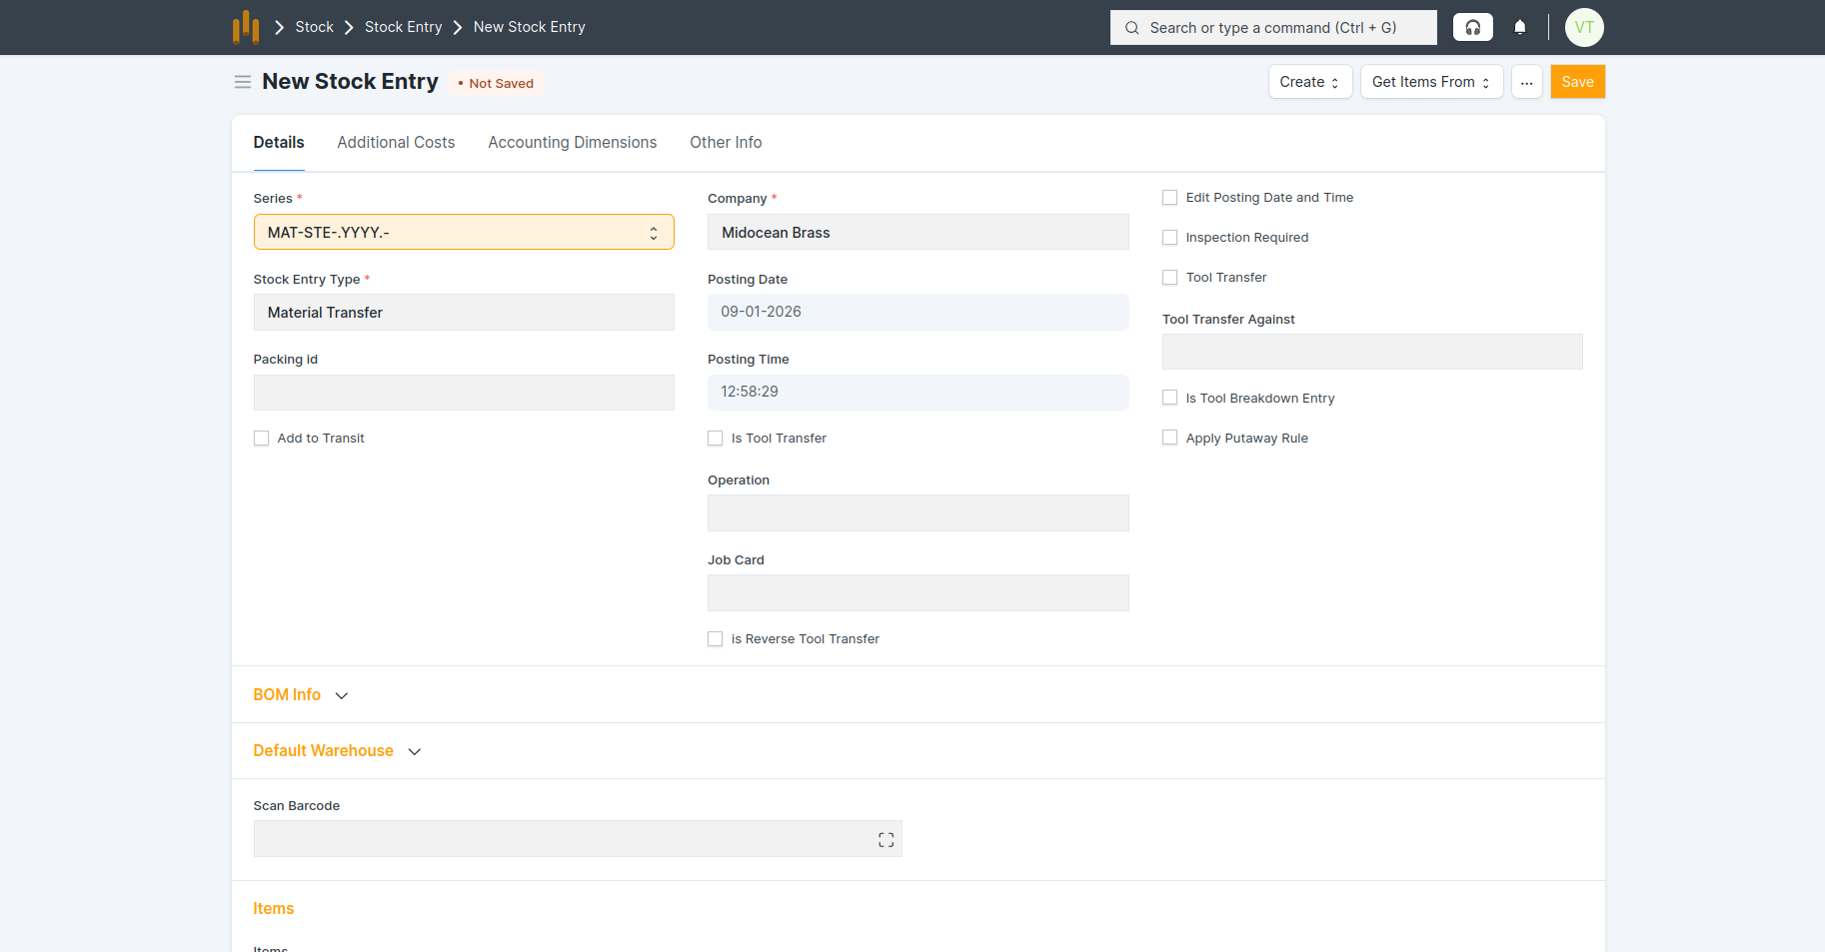Open the headset support icon
Viewport: 1825px width, 952px height.
tap(1472, 27)
